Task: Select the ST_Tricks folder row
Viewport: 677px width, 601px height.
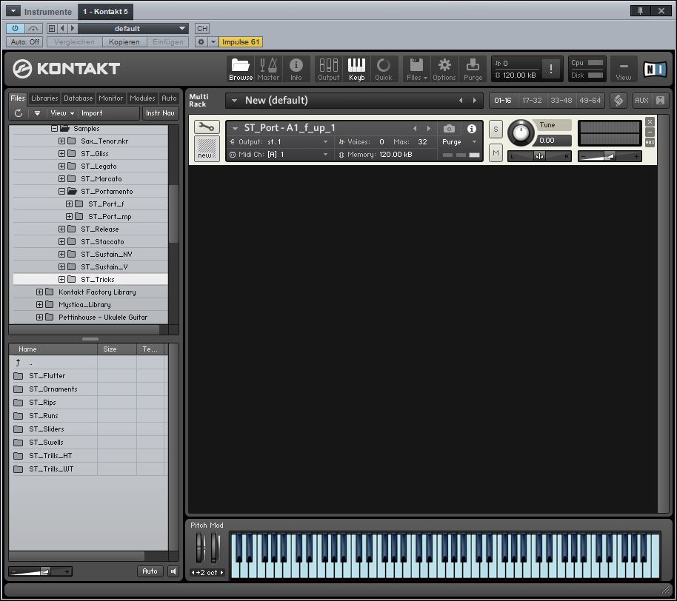Action: (x=90, y=280)
